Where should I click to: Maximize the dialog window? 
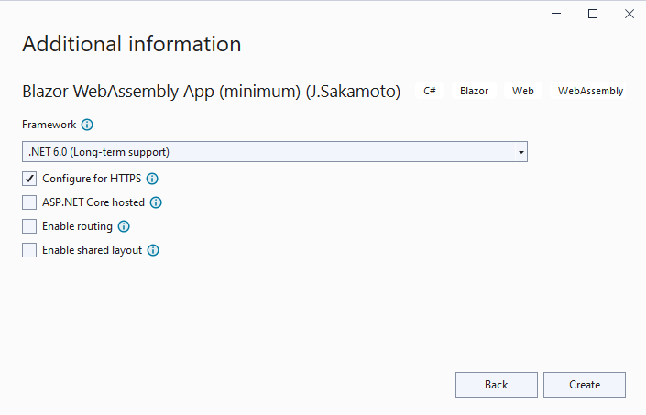coord(593,14)
